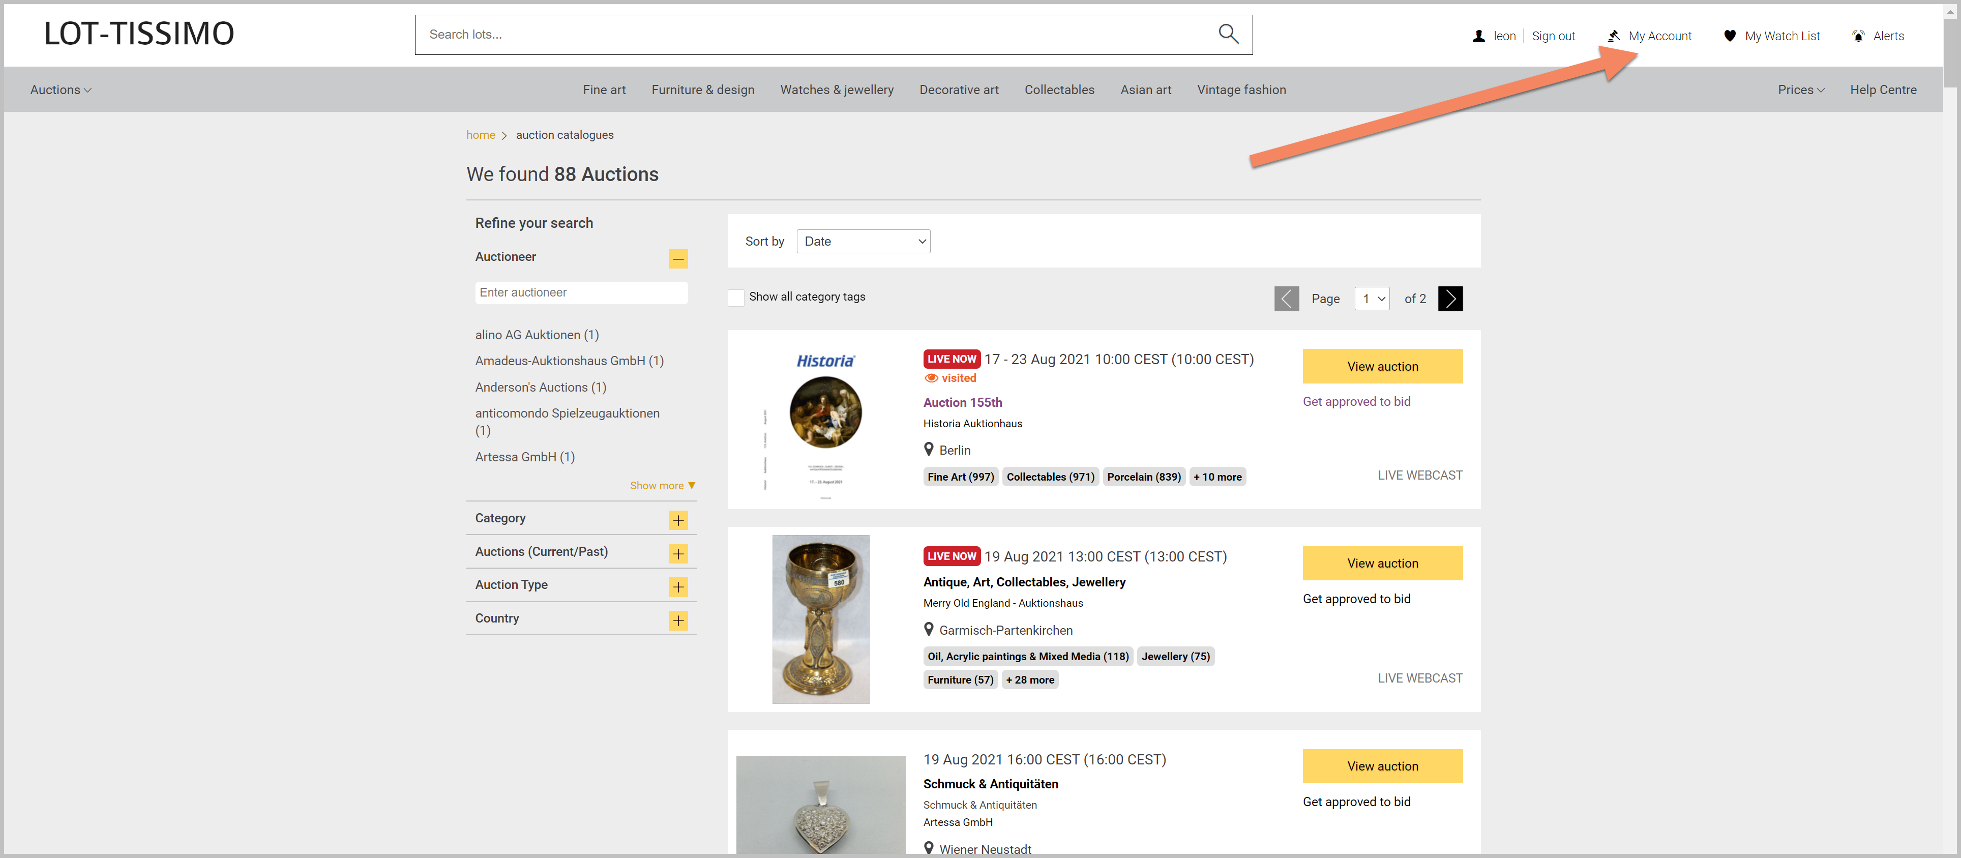1961x858 pixels.
Task: Open the Sort by Date dropdown
Action: click(x=863, y=242)
